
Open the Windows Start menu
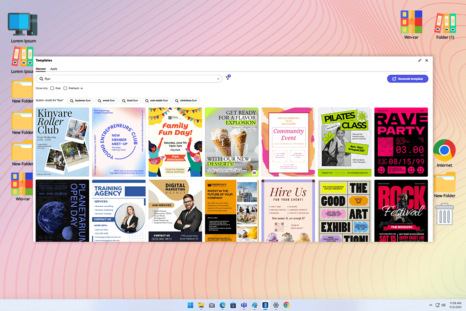(191, 305)
